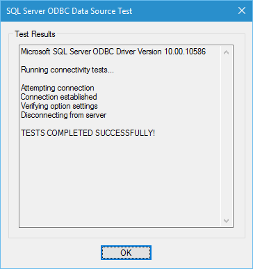This screenshot has width=253, height=269.
Task: Click the word Microsoft in the results
Action: (x=35, y=52)
